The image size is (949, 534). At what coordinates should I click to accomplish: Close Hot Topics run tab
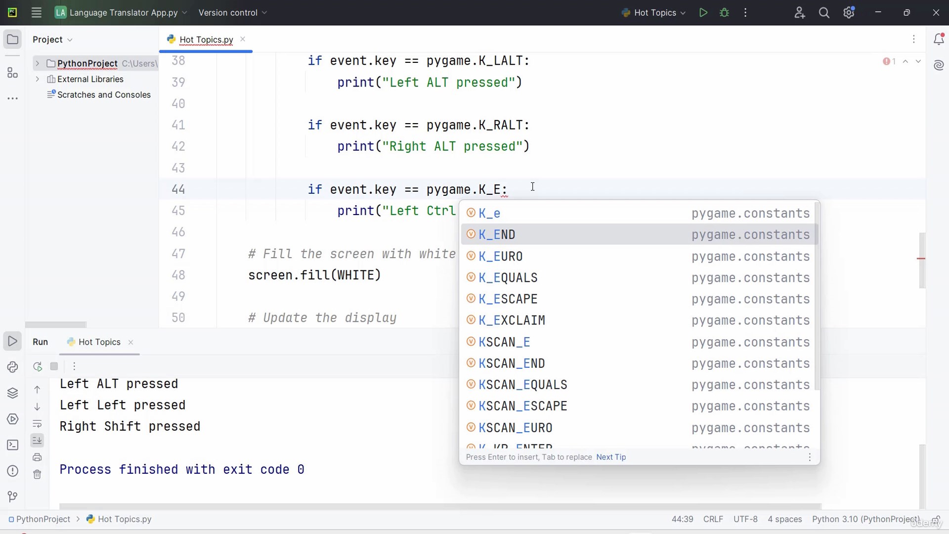pyautogui.click(x=131, y=342)
